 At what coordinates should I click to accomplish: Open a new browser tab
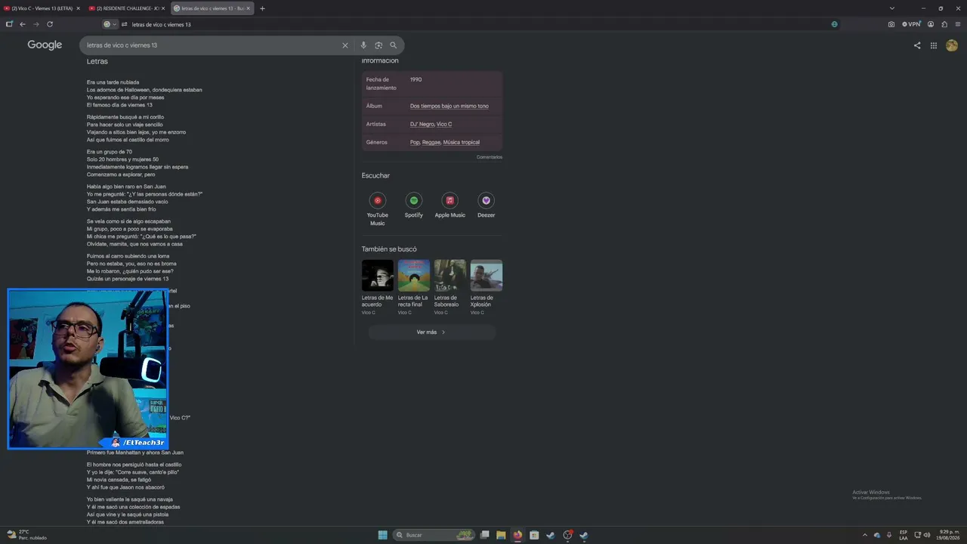click(x=262, y=8)
